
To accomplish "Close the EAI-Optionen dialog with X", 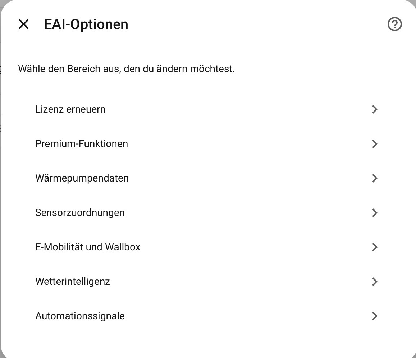I will click(24, 24).
